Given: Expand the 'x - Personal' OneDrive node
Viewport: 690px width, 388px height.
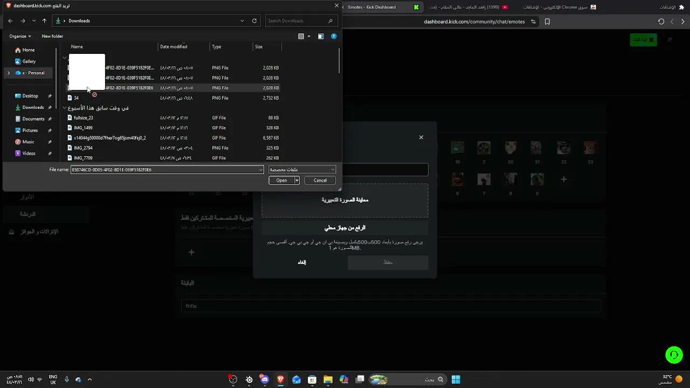Looking at the screenshot, I should click(9, 73).
